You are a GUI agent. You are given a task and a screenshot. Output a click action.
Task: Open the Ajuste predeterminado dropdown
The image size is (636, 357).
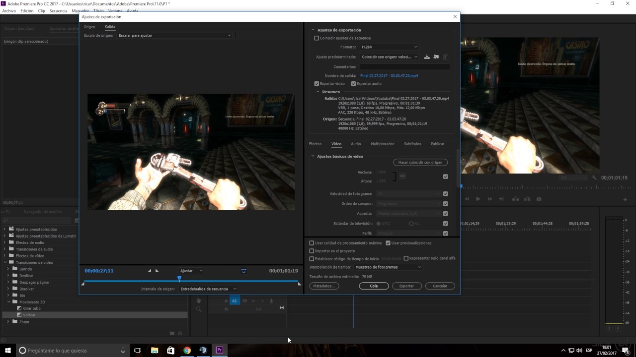click(x=389, y=57)
